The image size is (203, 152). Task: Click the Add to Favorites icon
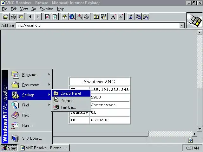pos(104,17)
